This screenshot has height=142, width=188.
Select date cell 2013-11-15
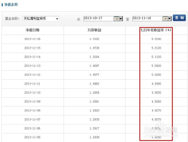32,48
